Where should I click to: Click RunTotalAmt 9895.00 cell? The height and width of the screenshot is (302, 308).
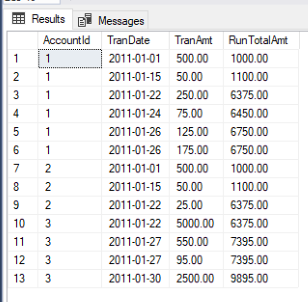click(x=261, y=278)
